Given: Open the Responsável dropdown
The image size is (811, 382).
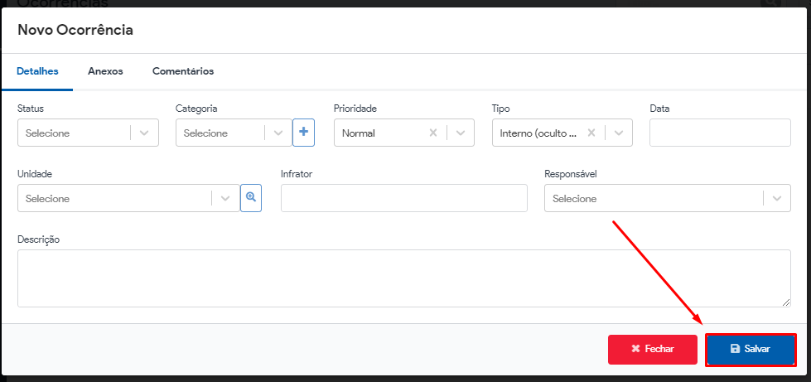Looking at the screenshot, I should (667, 198).
